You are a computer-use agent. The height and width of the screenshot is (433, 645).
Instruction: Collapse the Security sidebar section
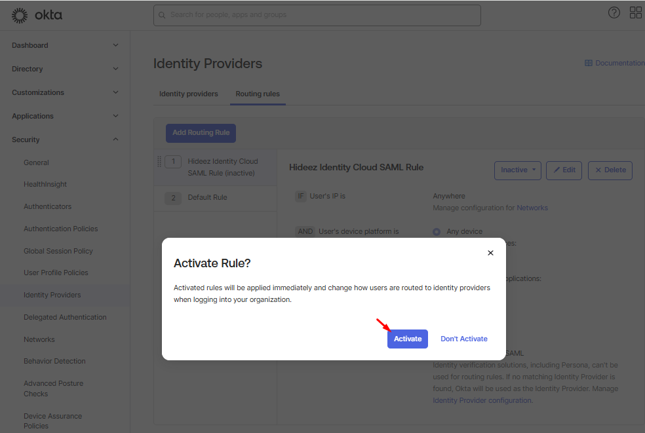[x=115, y=140]
